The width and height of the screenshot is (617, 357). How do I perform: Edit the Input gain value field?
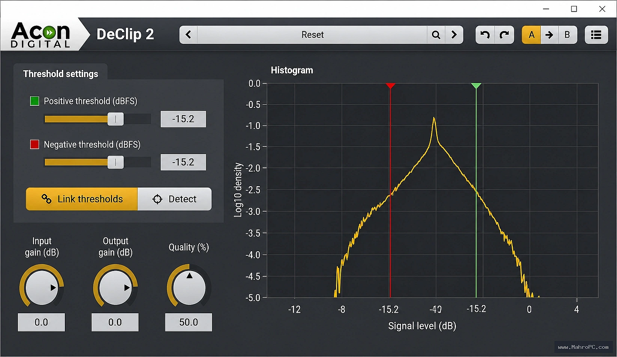pyautogui.click(x=41, y=322)
